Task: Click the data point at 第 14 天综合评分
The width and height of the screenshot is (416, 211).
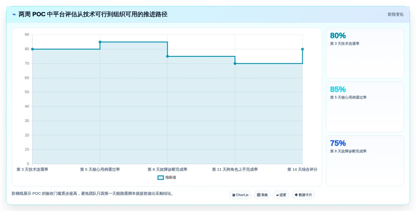Action: tap(302, 49)
